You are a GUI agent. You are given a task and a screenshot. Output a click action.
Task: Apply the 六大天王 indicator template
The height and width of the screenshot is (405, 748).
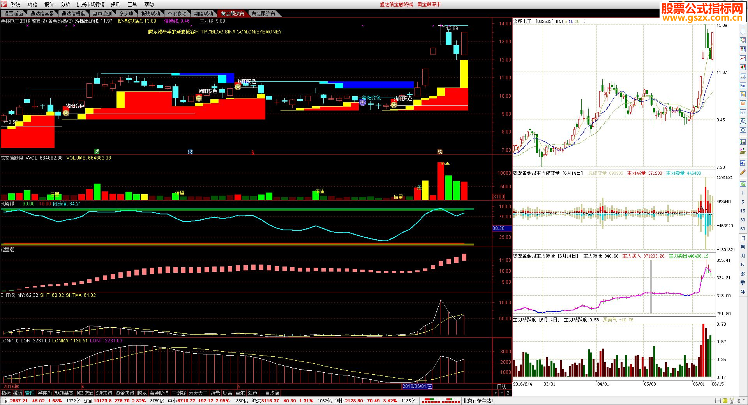[198, 393]
